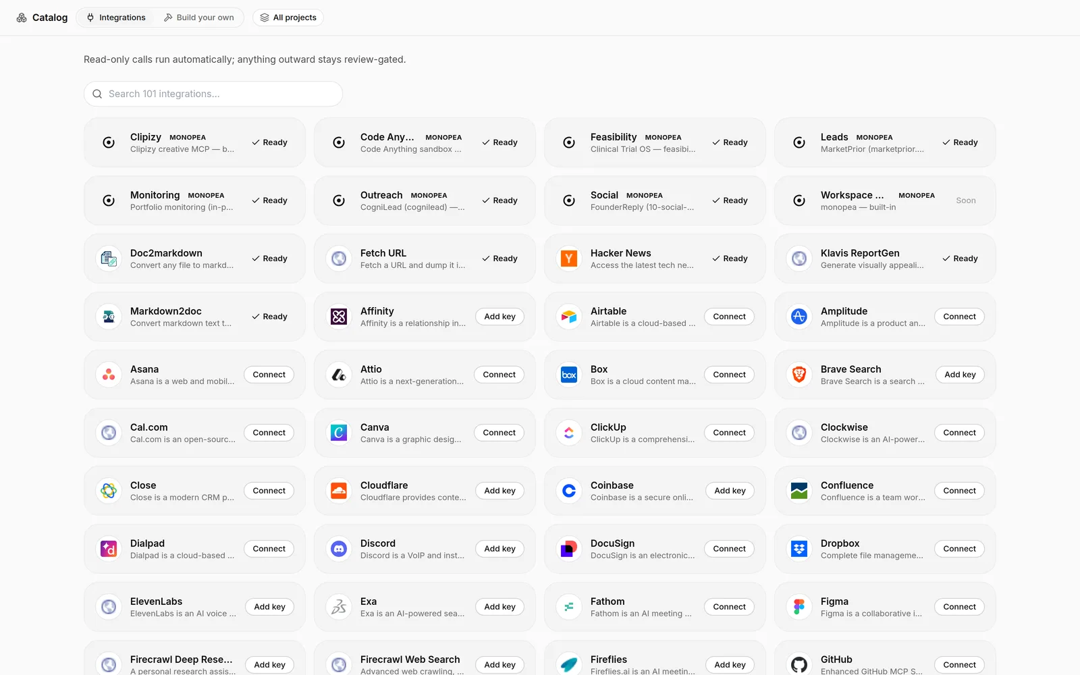Click the Cal.com integration title
Screen dimensions: 1080x675
point(149,427)
